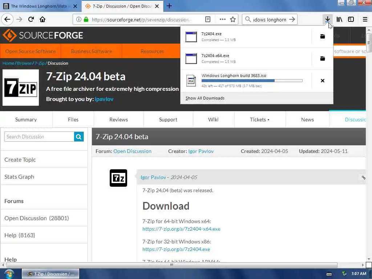Toggle reader view icon in address bar

tap(207, 20)
